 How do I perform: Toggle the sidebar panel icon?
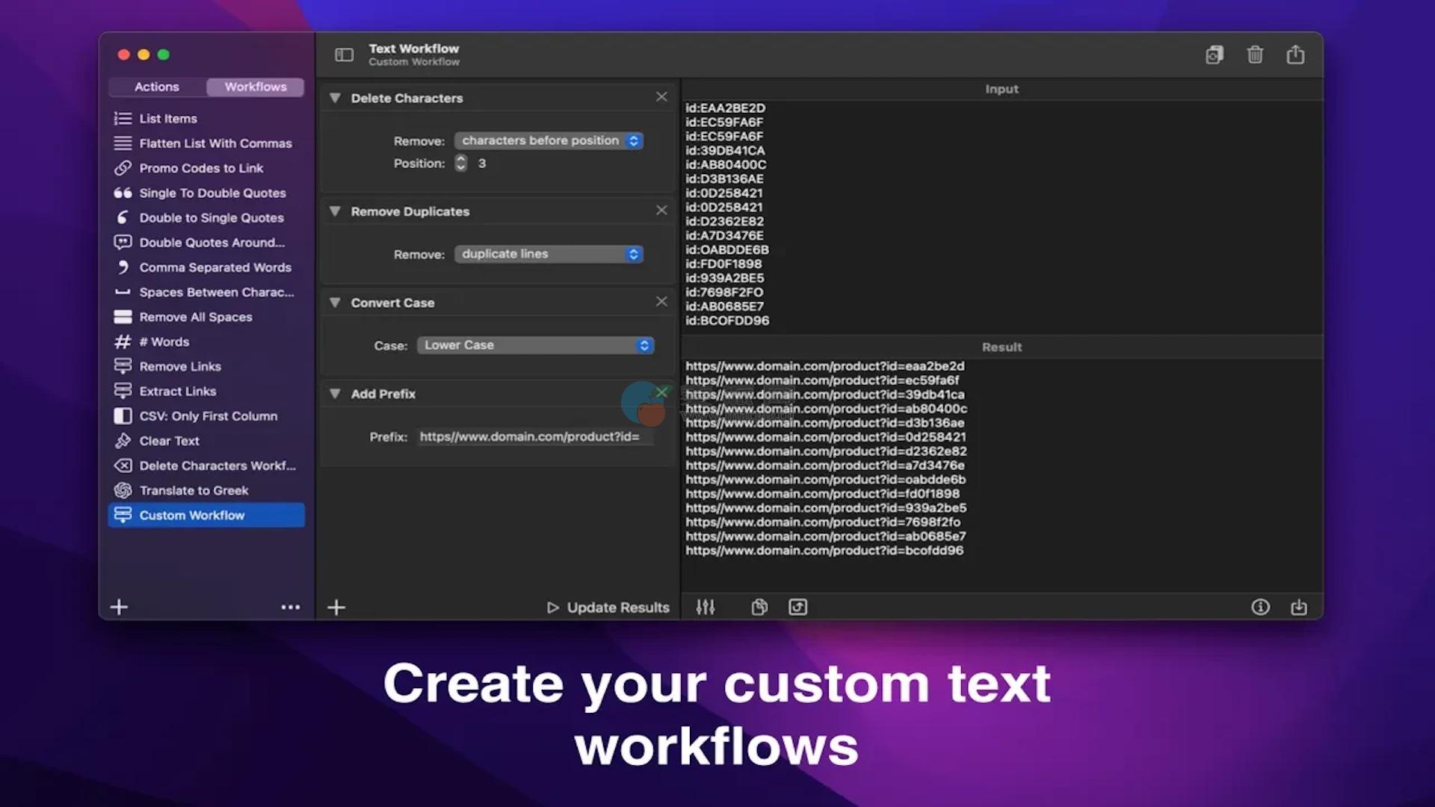[344, 55]
